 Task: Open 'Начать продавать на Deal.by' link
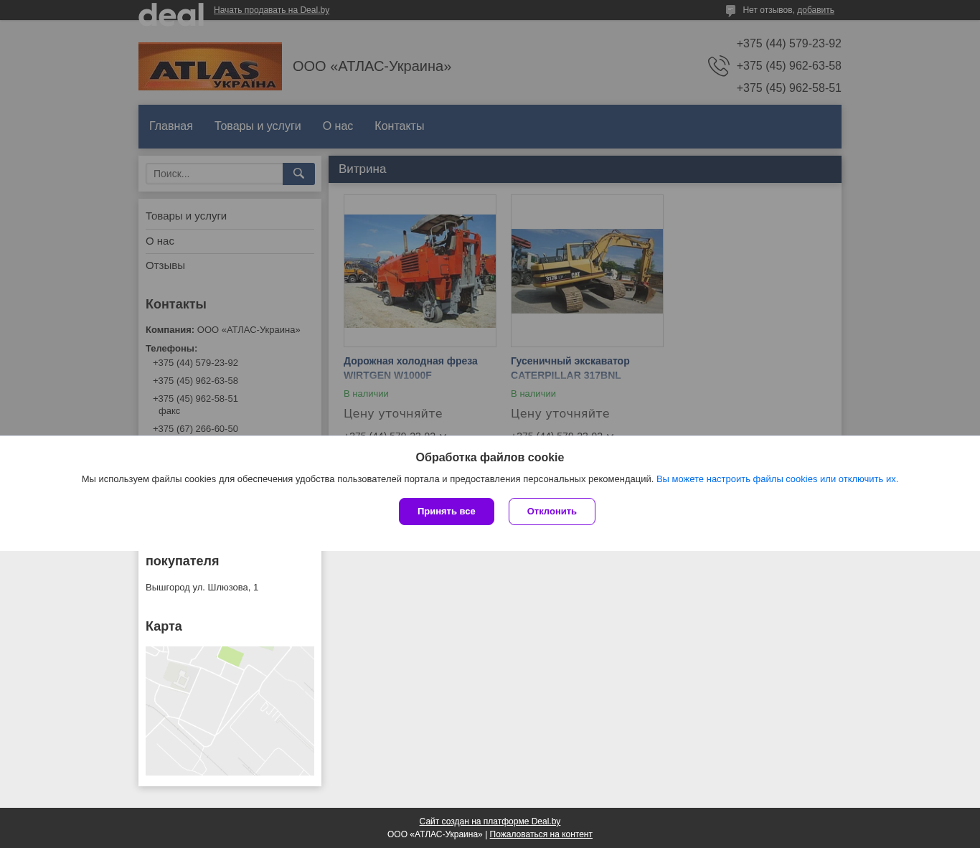(271, 10)
